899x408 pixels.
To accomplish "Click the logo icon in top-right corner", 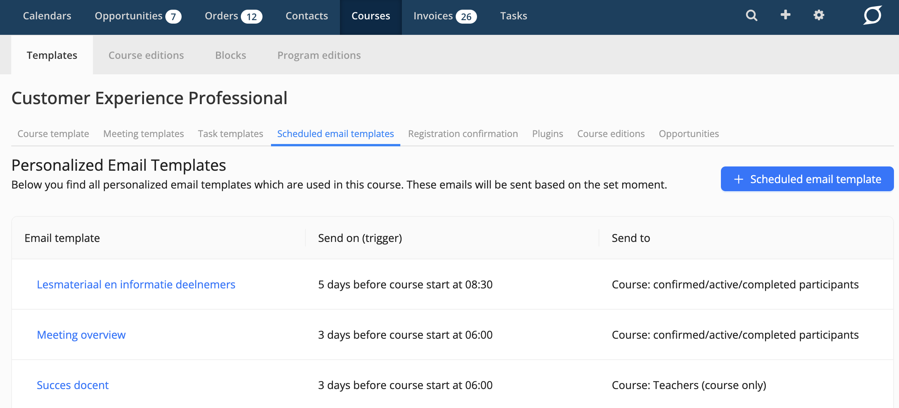I will coord(873,15).
